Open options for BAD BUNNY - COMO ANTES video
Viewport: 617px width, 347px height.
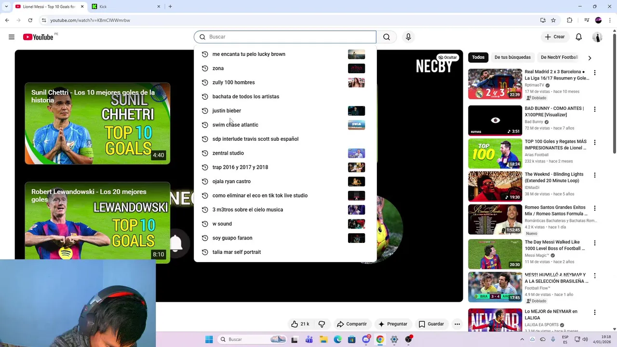coord(594,109)
